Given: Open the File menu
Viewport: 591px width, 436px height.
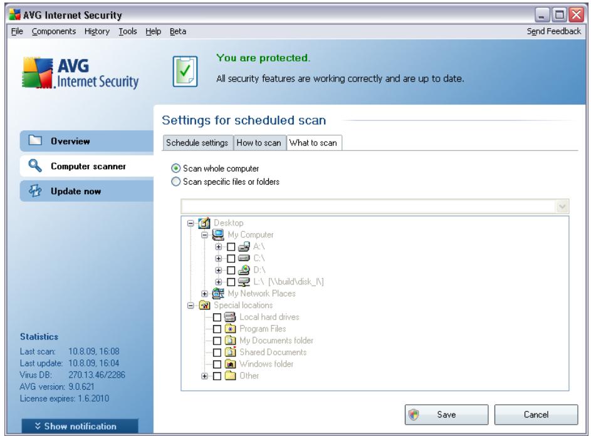Looking at the screenshot, I should point(17,31).
